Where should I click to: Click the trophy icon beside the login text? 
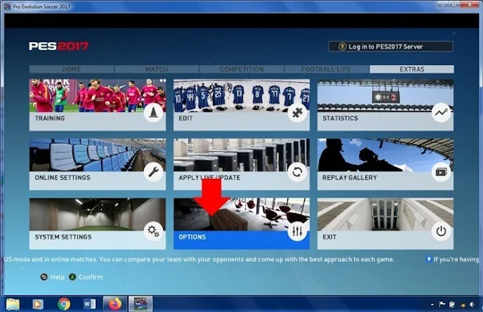[x=342, y=47]
